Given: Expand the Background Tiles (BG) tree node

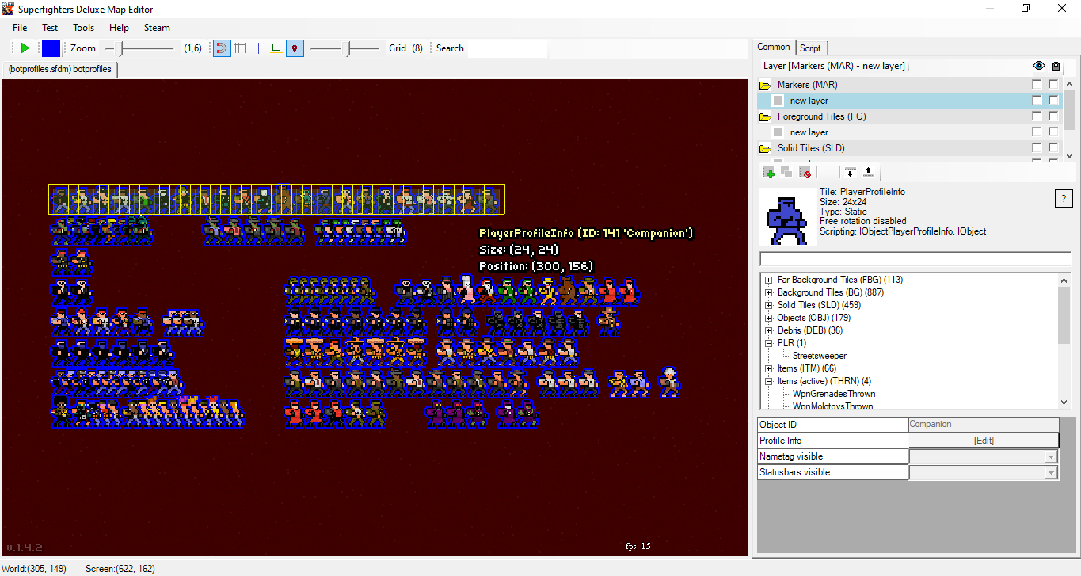Looking at the screenshot, I should coord(768,292).
